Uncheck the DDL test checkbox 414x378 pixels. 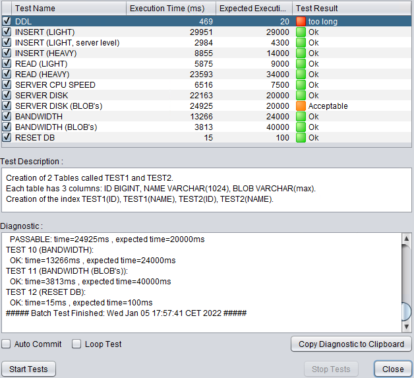(x=7, y=21)
